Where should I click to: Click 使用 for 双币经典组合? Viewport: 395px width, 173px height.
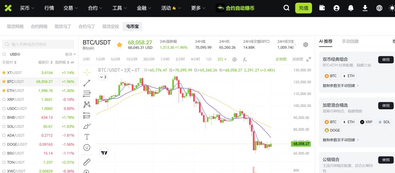click(386, 60)
